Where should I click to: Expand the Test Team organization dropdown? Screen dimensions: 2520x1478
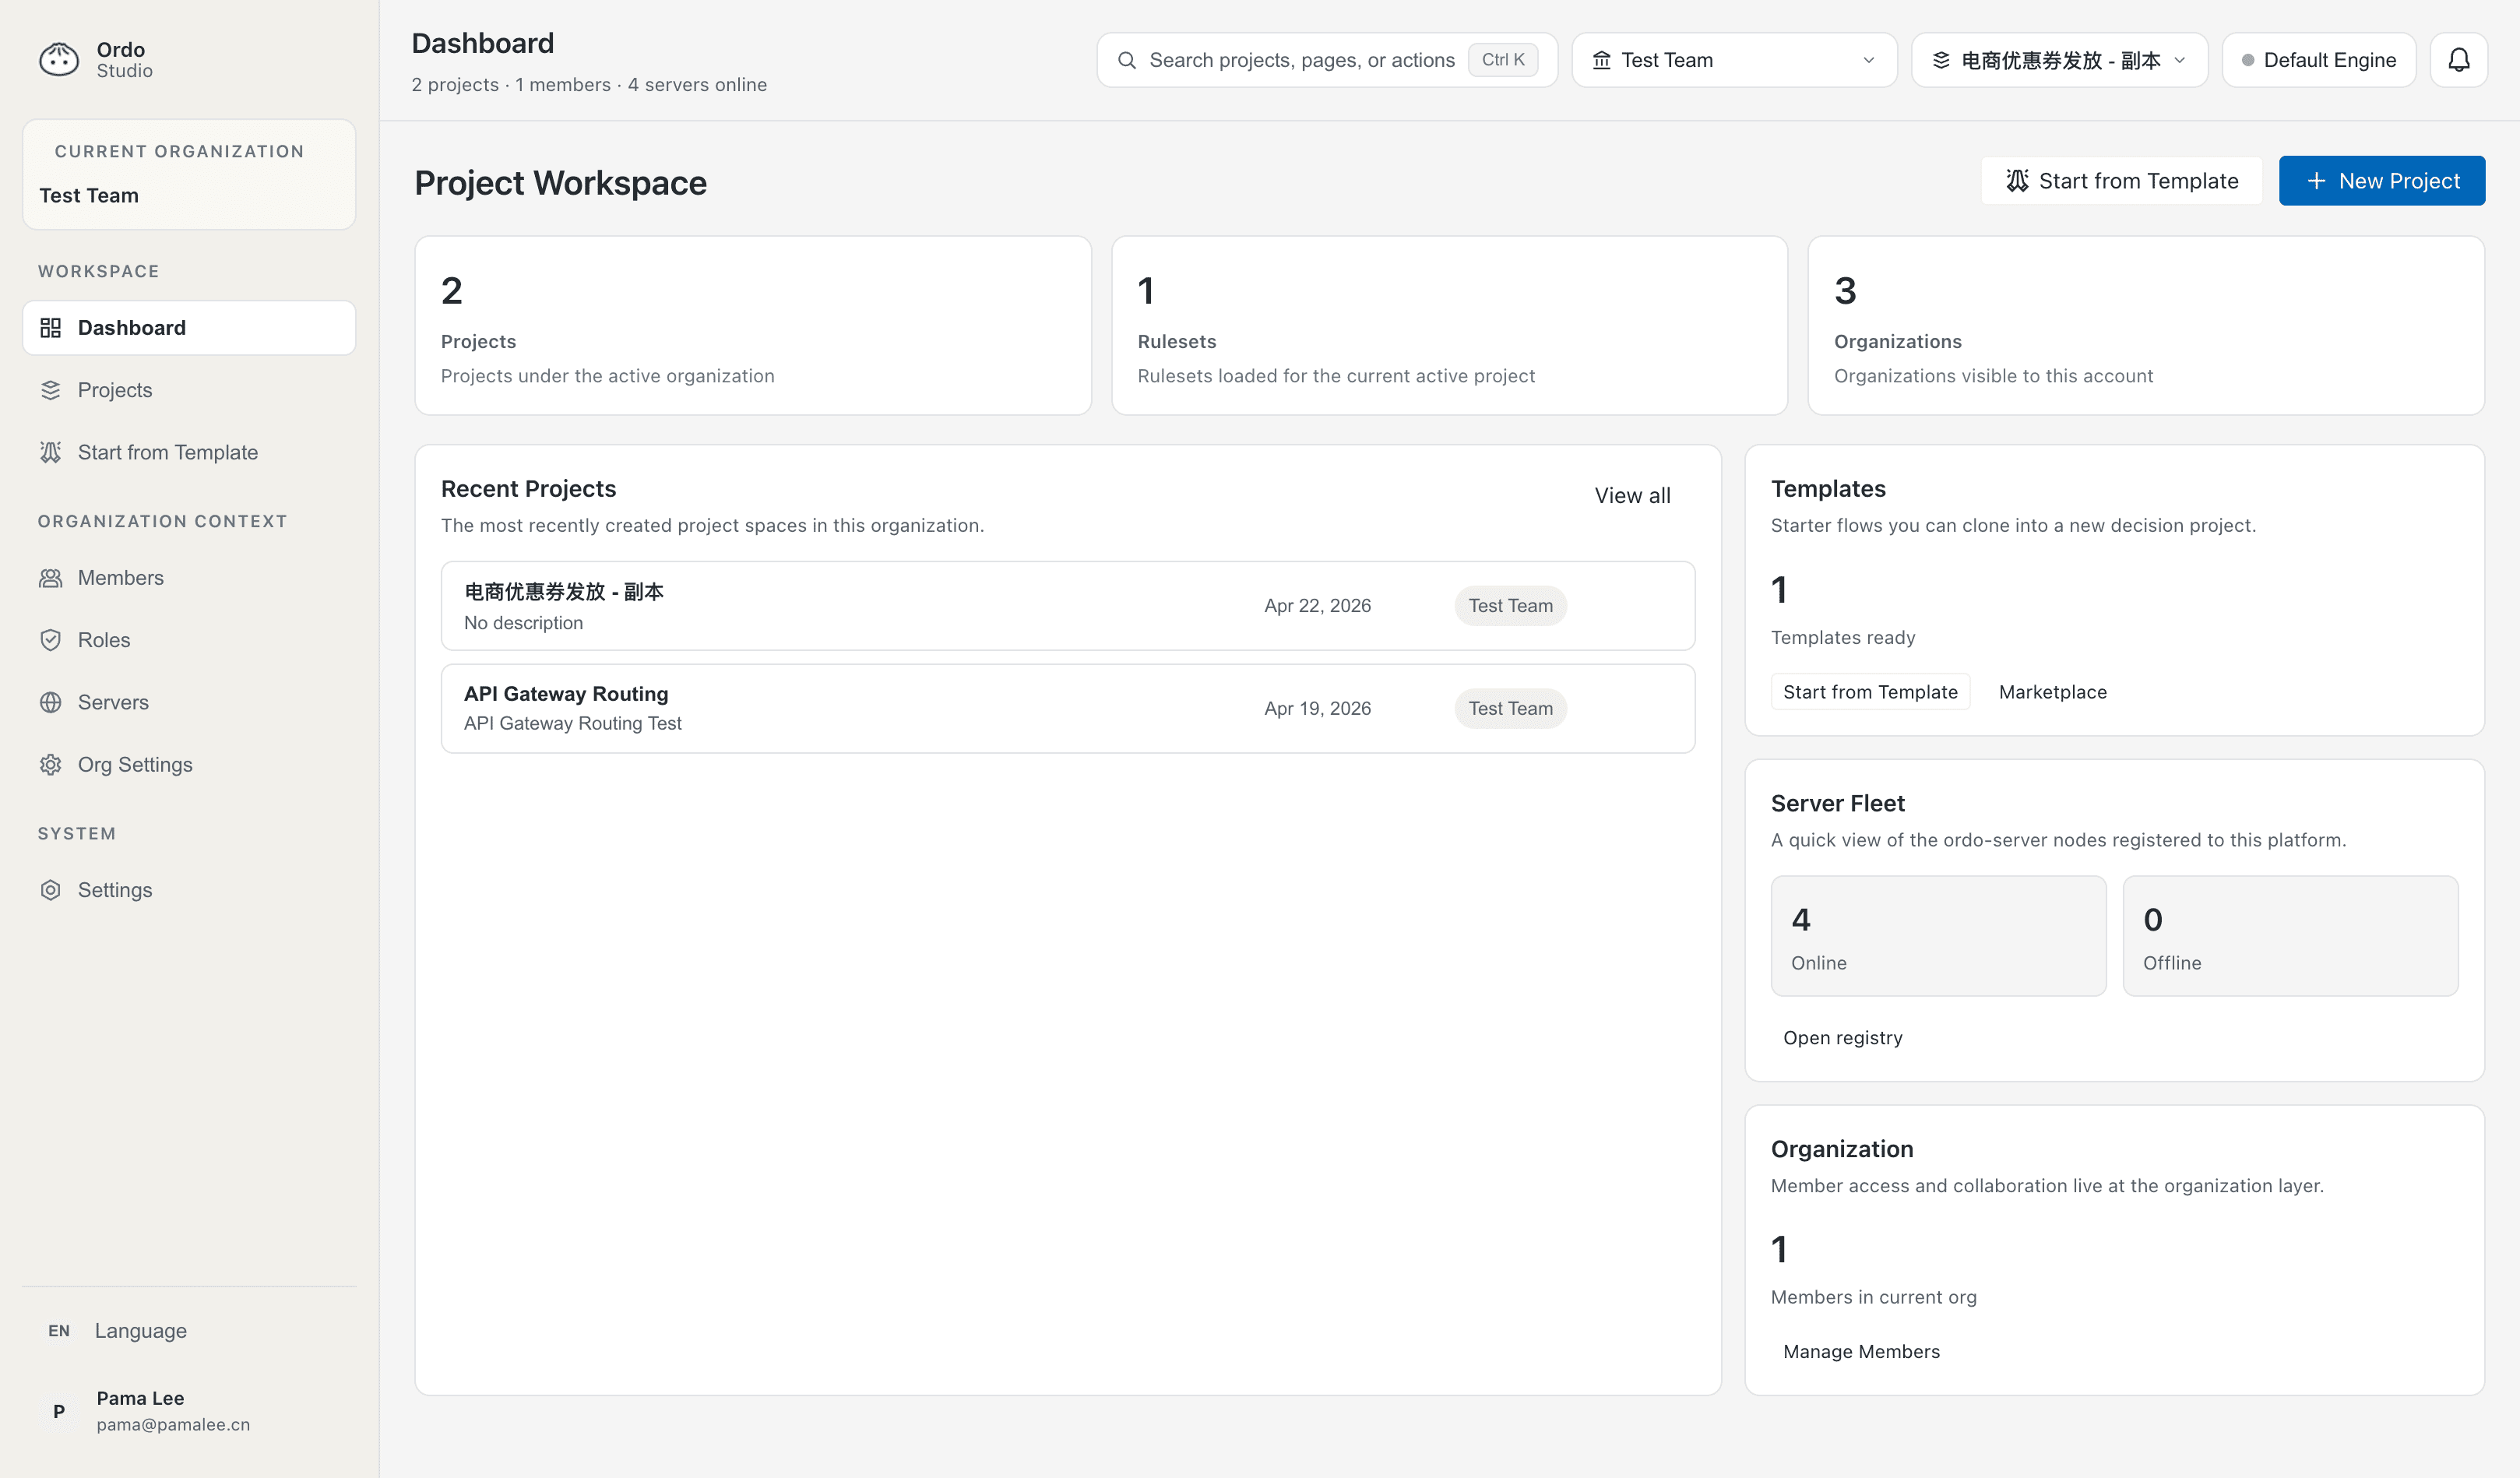(x=1734, y=60)
